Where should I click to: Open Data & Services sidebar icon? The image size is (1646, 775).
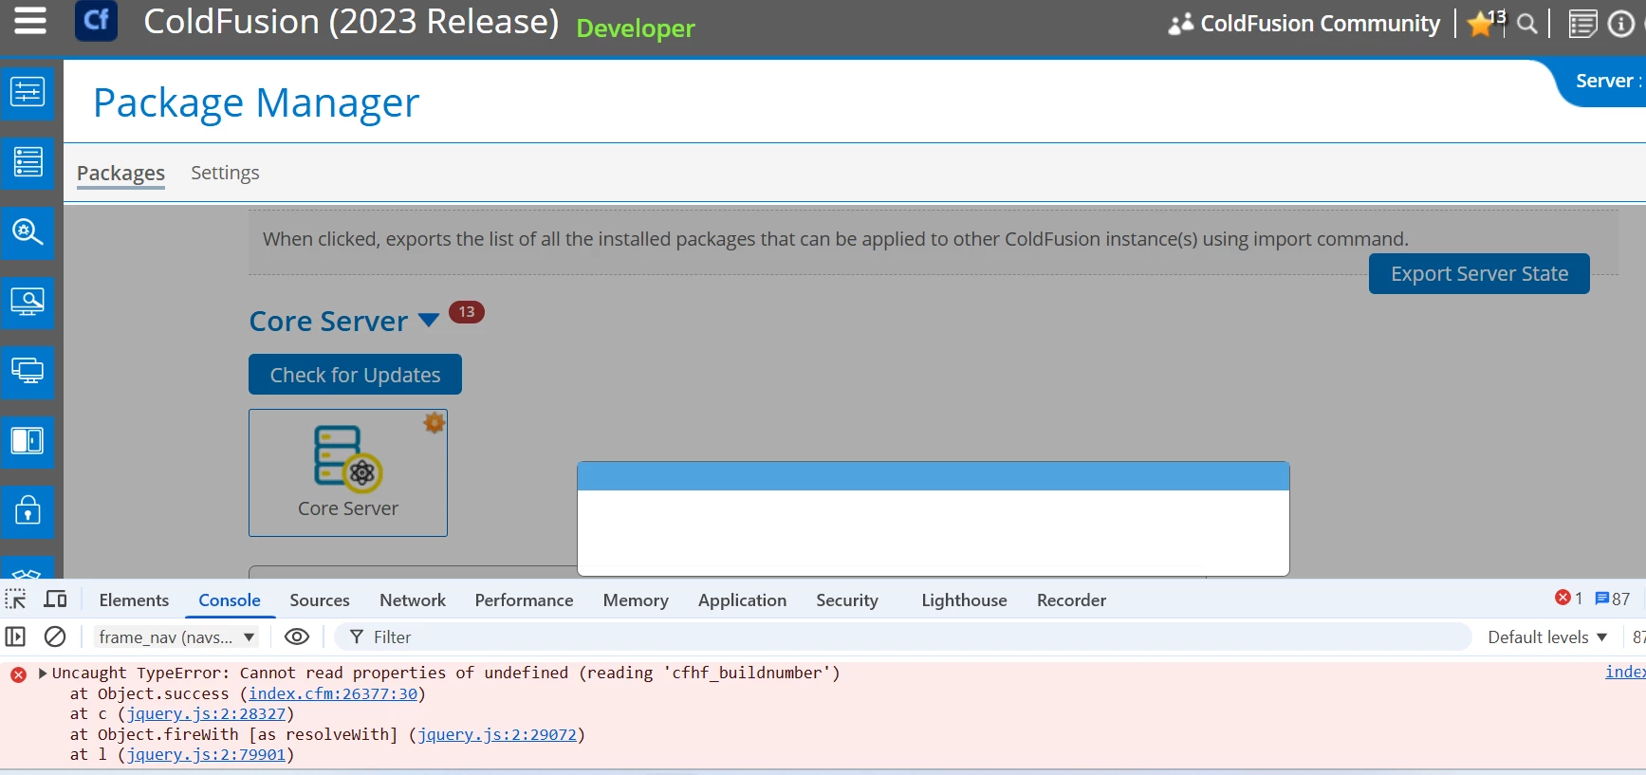[28, 162]
